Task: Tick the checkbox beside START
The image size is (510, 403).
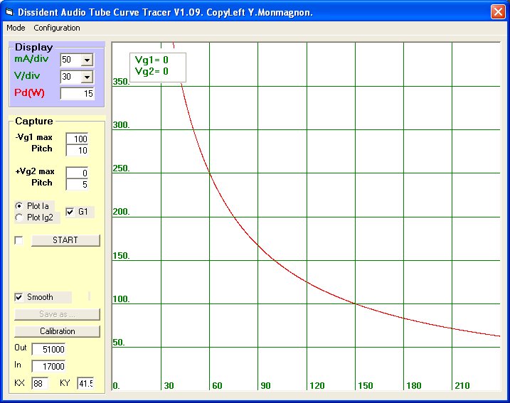Action: pos(19,240)
